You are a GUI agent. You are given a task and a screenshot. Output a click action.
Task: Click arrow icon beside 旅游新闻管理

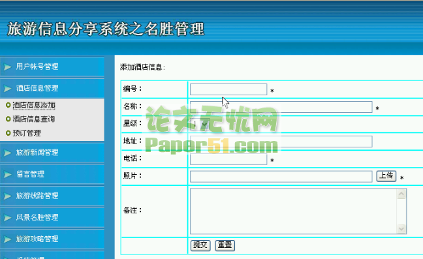pyautogui.click(x=8, y=153)
